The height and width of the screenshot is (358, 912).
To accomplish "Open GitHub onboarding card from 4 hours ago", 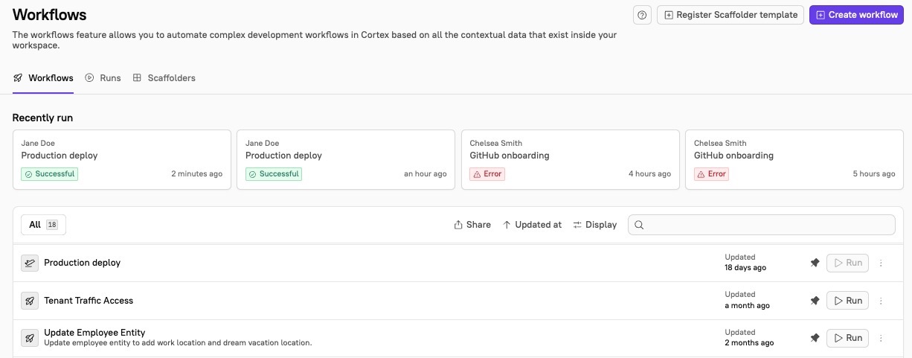I will pyautogui.click(x=571, y=160).
